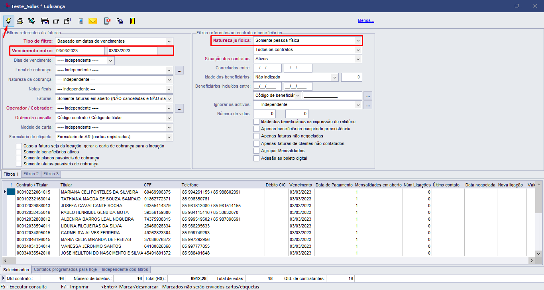This screenshot has width=544, height=290.
Task: Check Apenas faturas de clientes não contatados
Action: [257, 143]
